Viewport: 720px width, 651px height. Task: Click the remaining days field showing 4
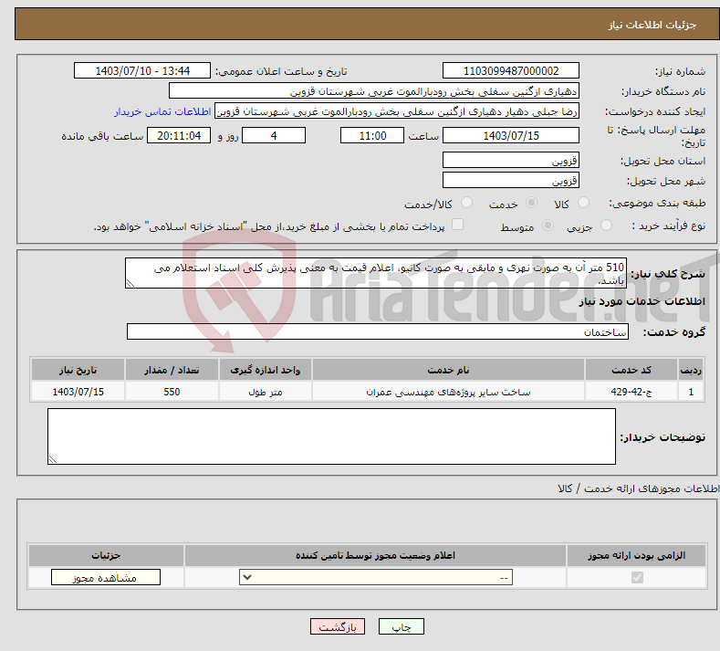tap(274, 135)
